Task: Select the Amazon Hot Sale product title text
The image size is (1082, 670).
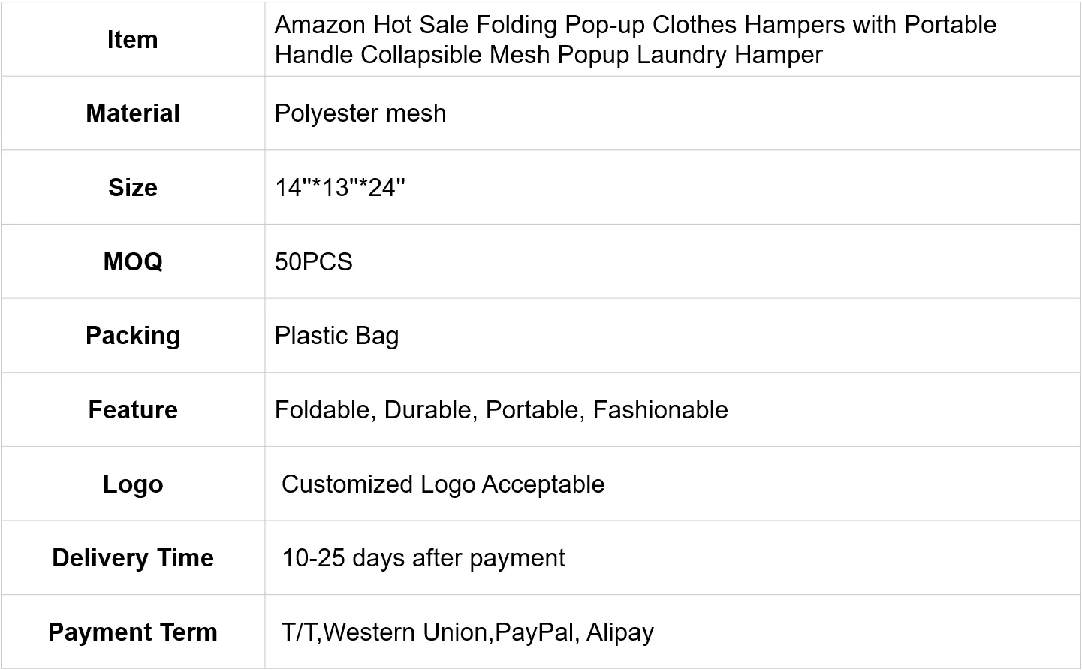Action: [634, 39]
